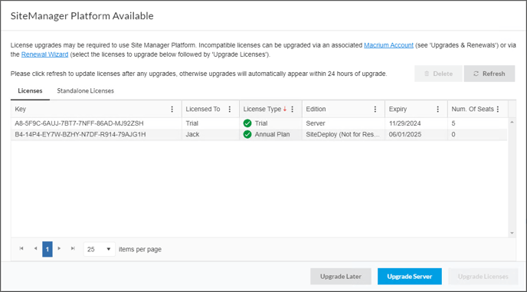Image resolution: width=527 pixels, height=292 pixels.
Task: Open the Macrium Account link
Action: (x=388, y=45)
